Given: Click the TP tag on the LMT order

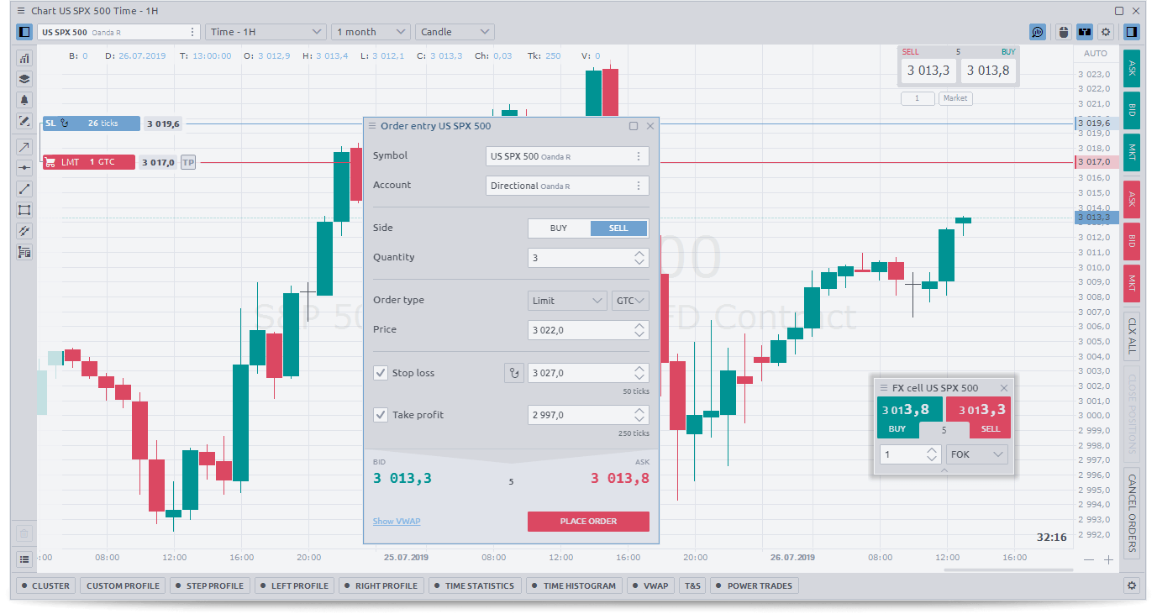Looking at the screenshot, I should point(188,162).
